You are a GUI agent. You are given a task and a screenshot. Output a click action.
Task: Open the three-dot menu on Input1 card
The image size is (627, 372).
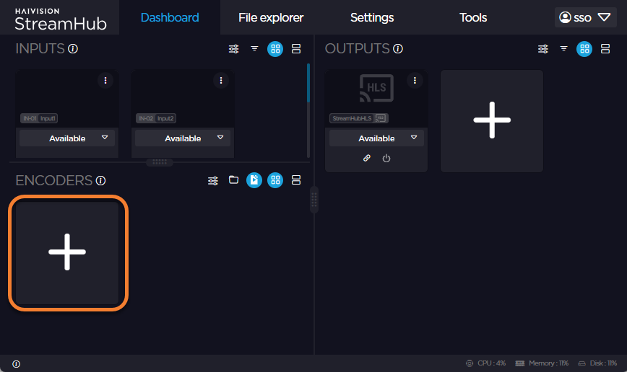[105, 81]
